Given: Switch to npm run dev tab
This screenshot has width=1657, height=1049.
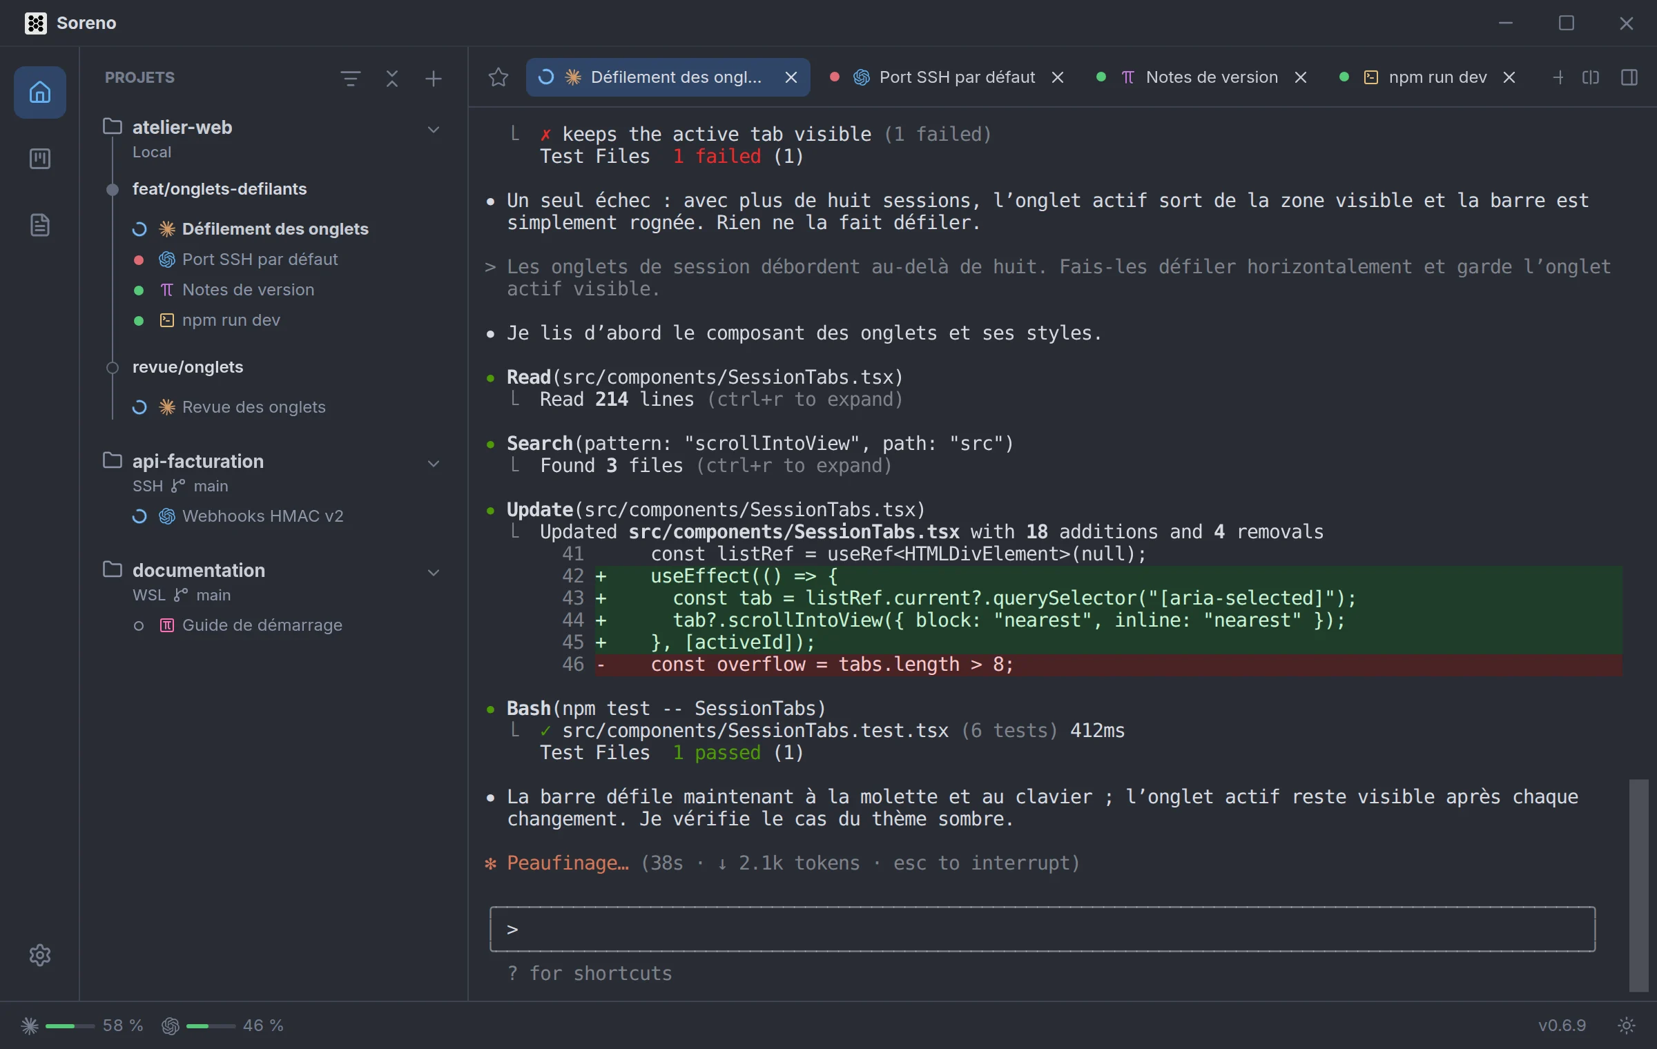Looking at the screenshot, I should [x=1428, y=77].
